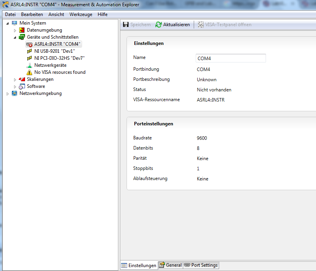Switch to the Einstellungen bottom tab
316x271 pixels.
pos(139,266)
